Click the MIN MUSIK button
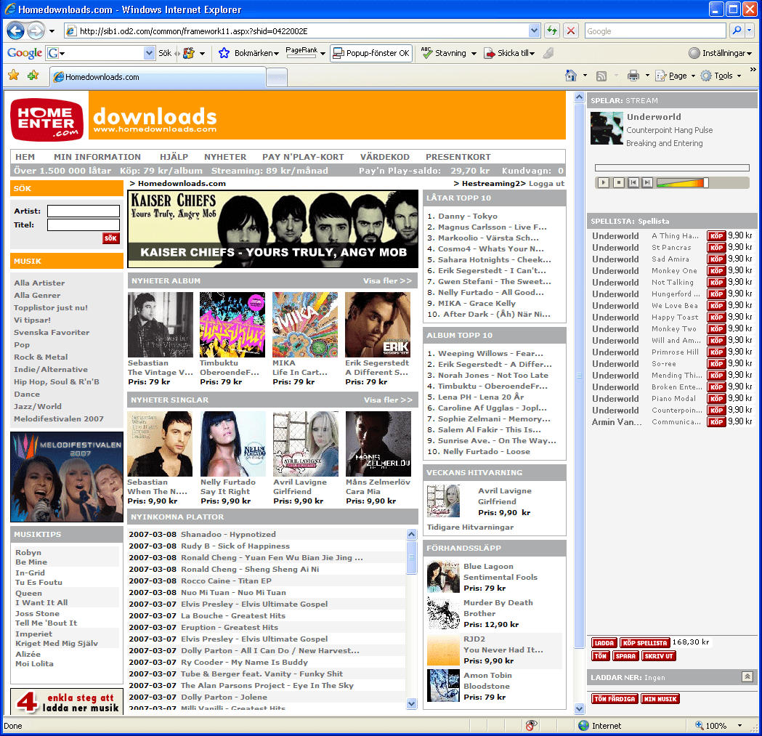 click(660, 699)
